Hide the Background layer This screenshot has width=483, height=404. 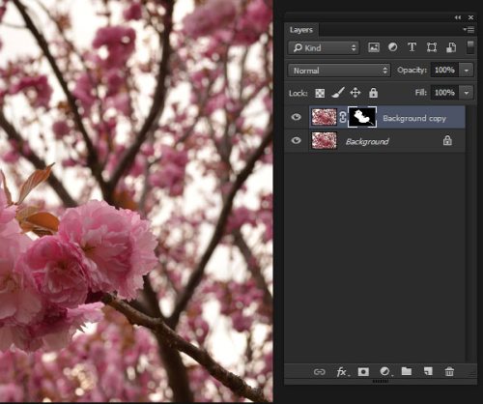(x=296, y=140)
